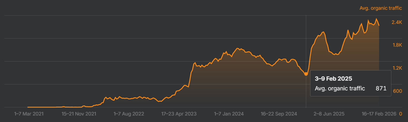Click the '871' value in the tooltip
Viewport: 408px width, 122px height.
click(x=381, y=88)
